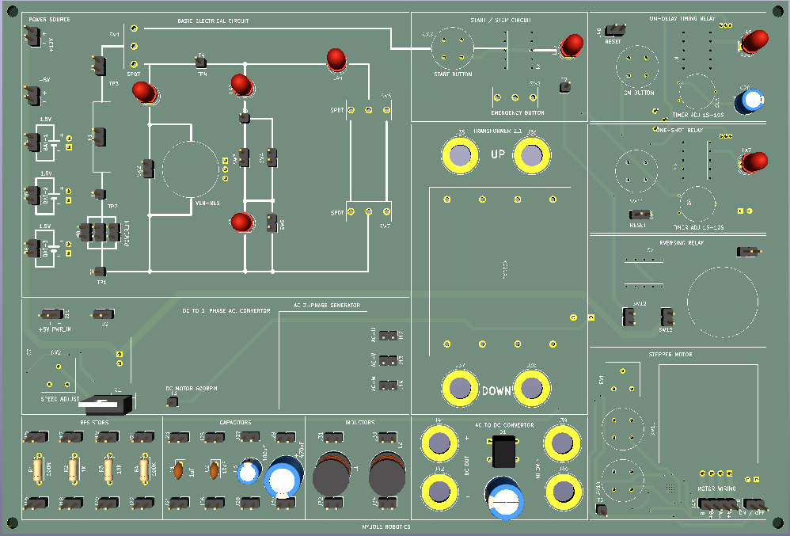Click the D1 black rectifier in the AC to DC converter

tap(503, 451)
